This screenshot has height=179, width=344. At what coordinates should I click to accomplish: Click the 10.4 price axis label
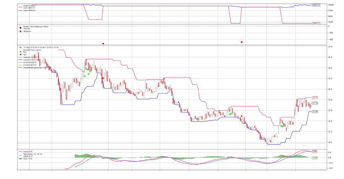[x=330, y=142]
